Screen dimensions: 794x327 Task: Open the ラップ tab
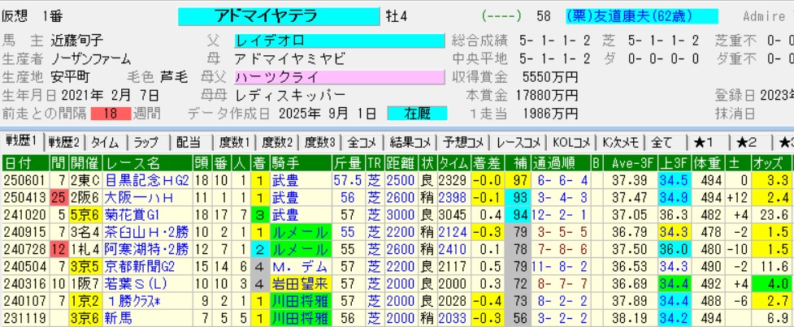pos(147,142)
